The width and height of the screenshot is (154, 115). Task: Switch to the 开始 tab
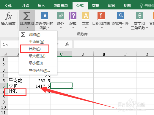click(x=26, y=6)
